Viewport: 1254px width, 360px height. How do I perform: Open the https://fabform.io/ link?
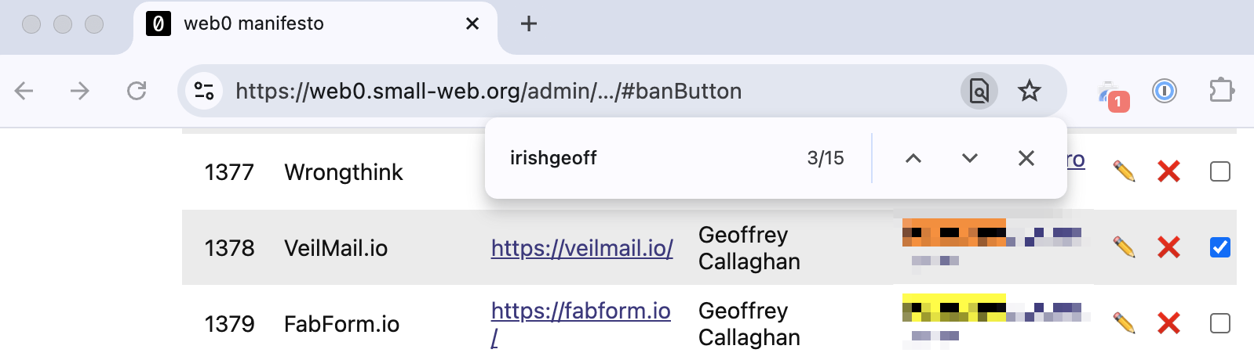(580, 323)
